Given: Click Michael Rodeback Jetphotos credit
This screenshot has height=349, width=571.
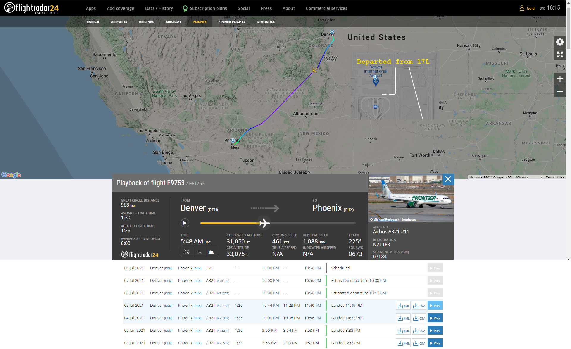Looking at the screenshot, I should (x=393, y=220).
